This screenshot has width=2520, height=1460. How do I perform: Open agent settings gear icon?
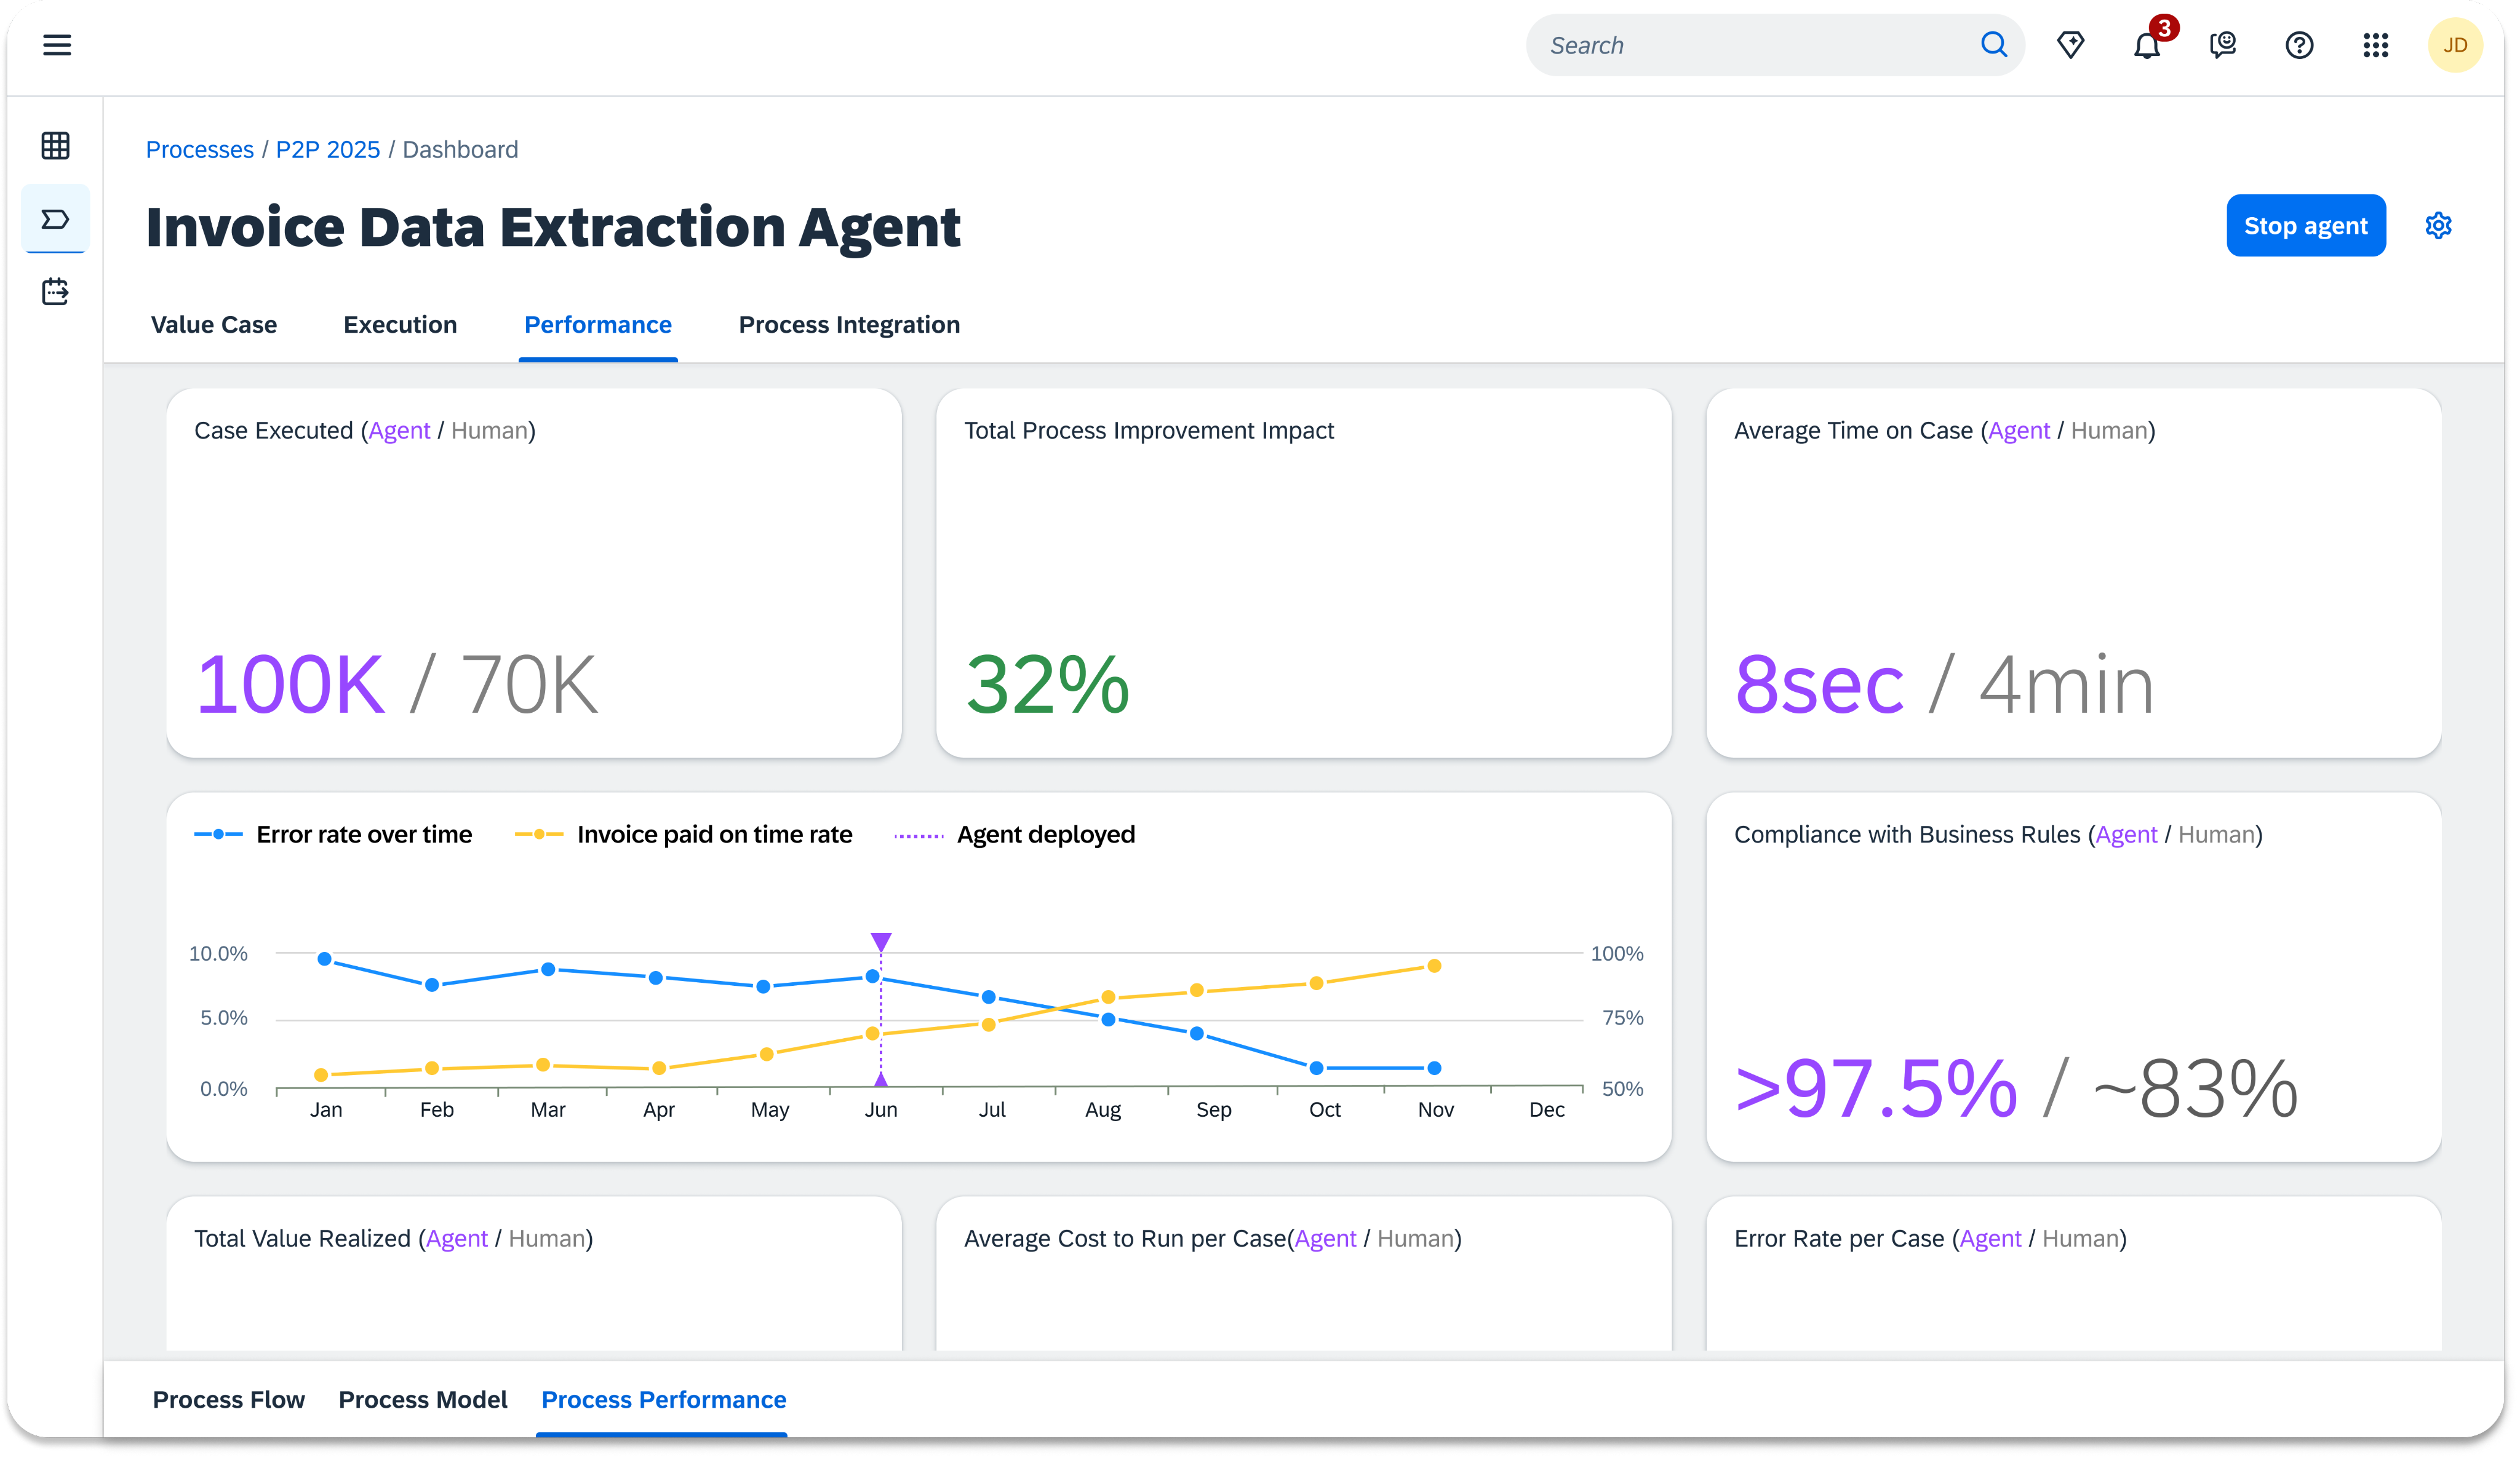pyautogui.click(x=2438, y=226)
